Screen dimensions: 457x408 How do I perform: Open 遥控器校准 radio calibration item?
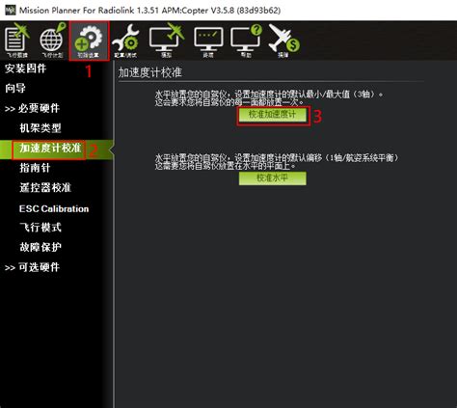[x=45, y=188]
